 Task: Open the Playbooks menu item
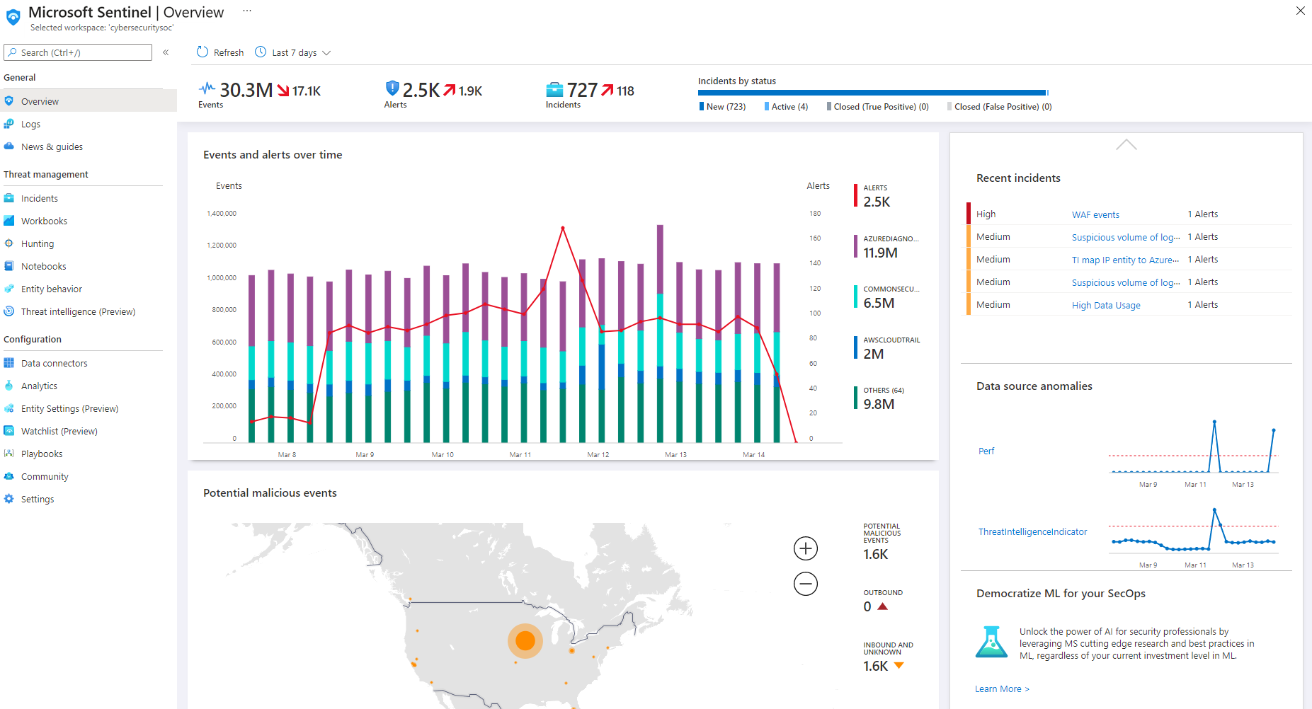click(x=89, y=454)
